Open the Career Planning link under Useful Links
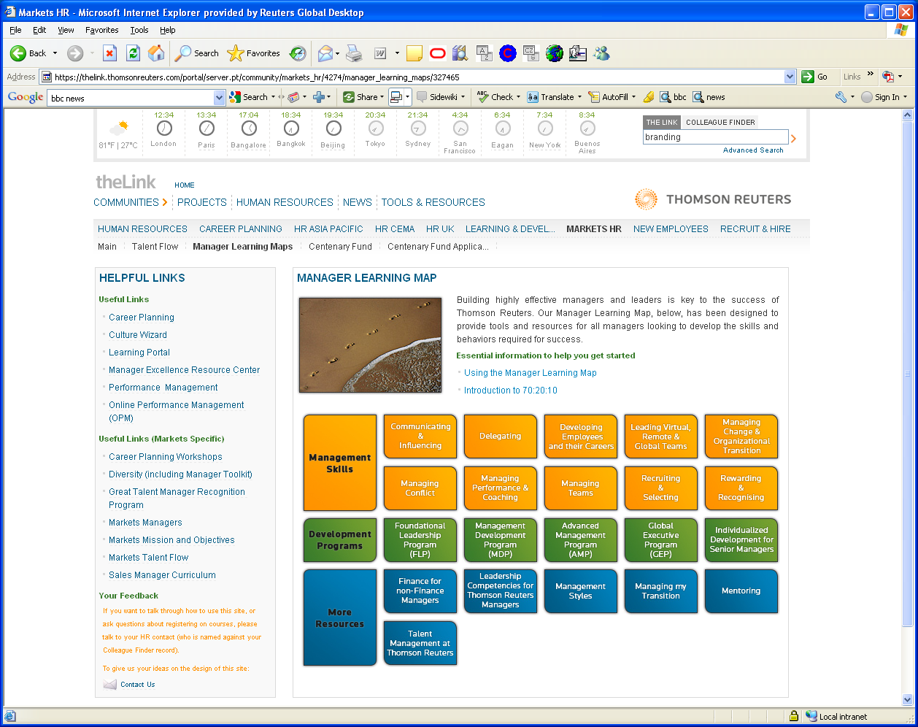Screen dimensions: 918x727 point(142,318)
